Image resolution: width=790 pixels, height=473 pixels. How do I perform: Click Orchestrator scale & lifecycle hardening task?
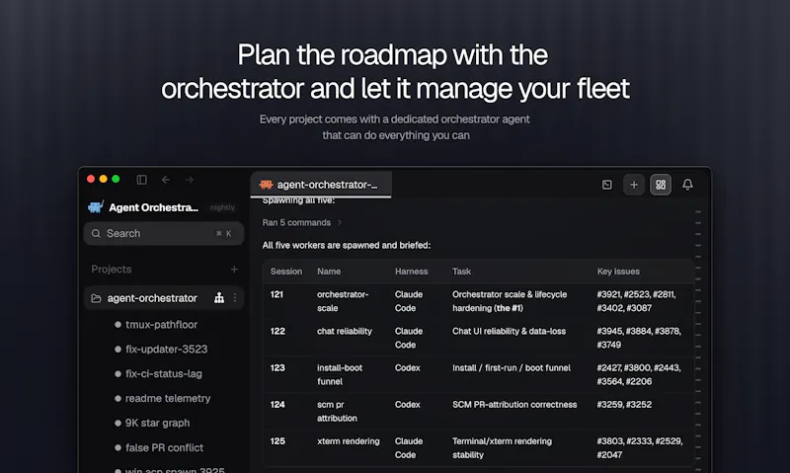click(510, 301)
